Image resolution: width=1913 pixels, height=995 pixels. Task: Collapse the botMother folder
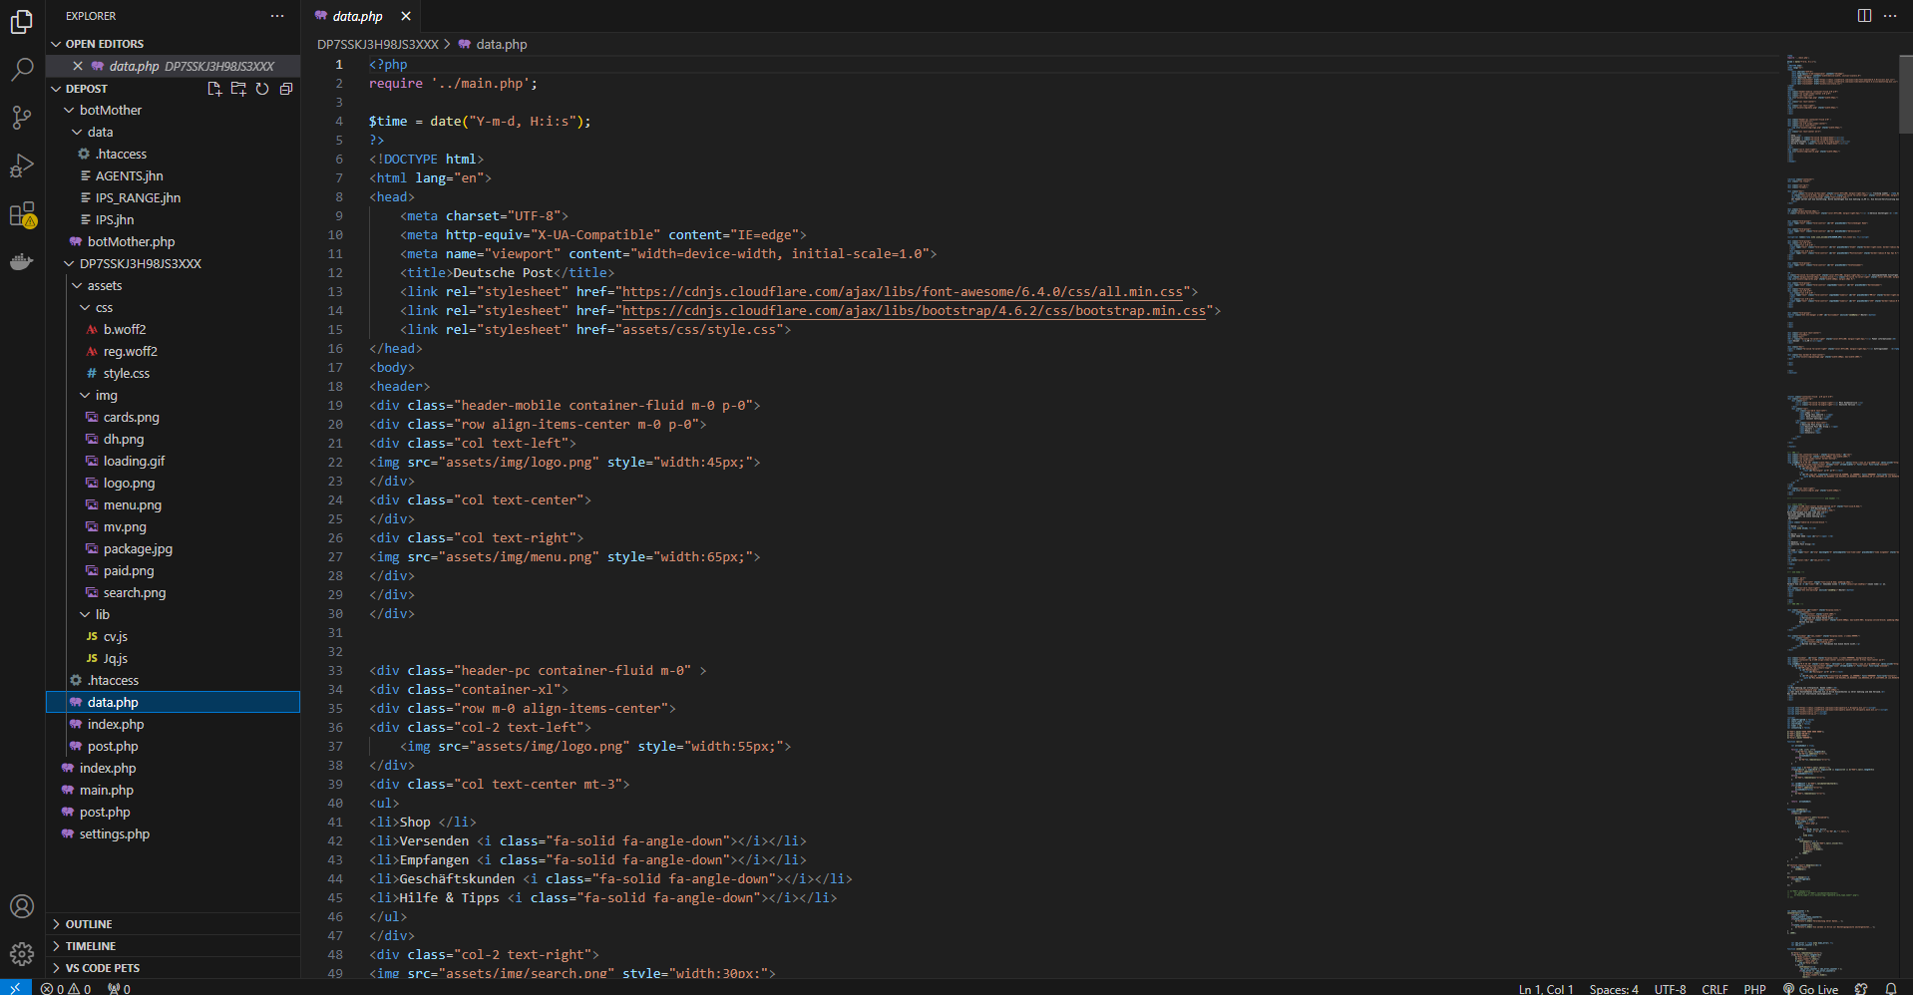click(110, 110)
